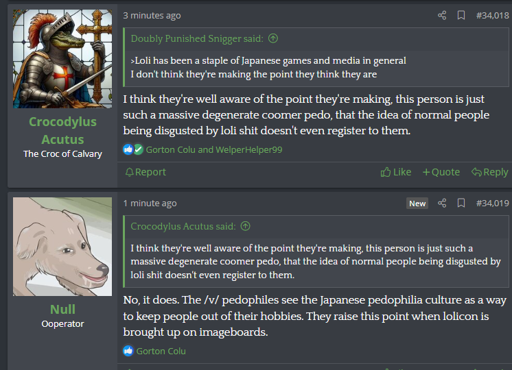This screenshot has height=370, width=512.
Task: Share post #34,018 via share icon
Action: [442, 15]
